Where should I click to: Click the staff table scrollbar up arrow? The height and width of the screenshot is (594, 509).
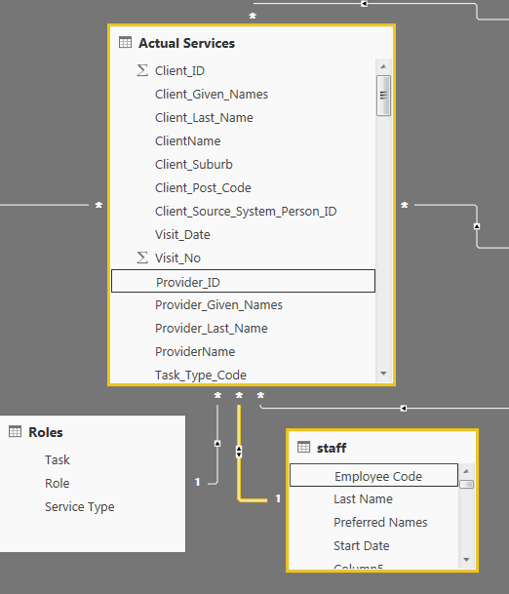[466, 471]
